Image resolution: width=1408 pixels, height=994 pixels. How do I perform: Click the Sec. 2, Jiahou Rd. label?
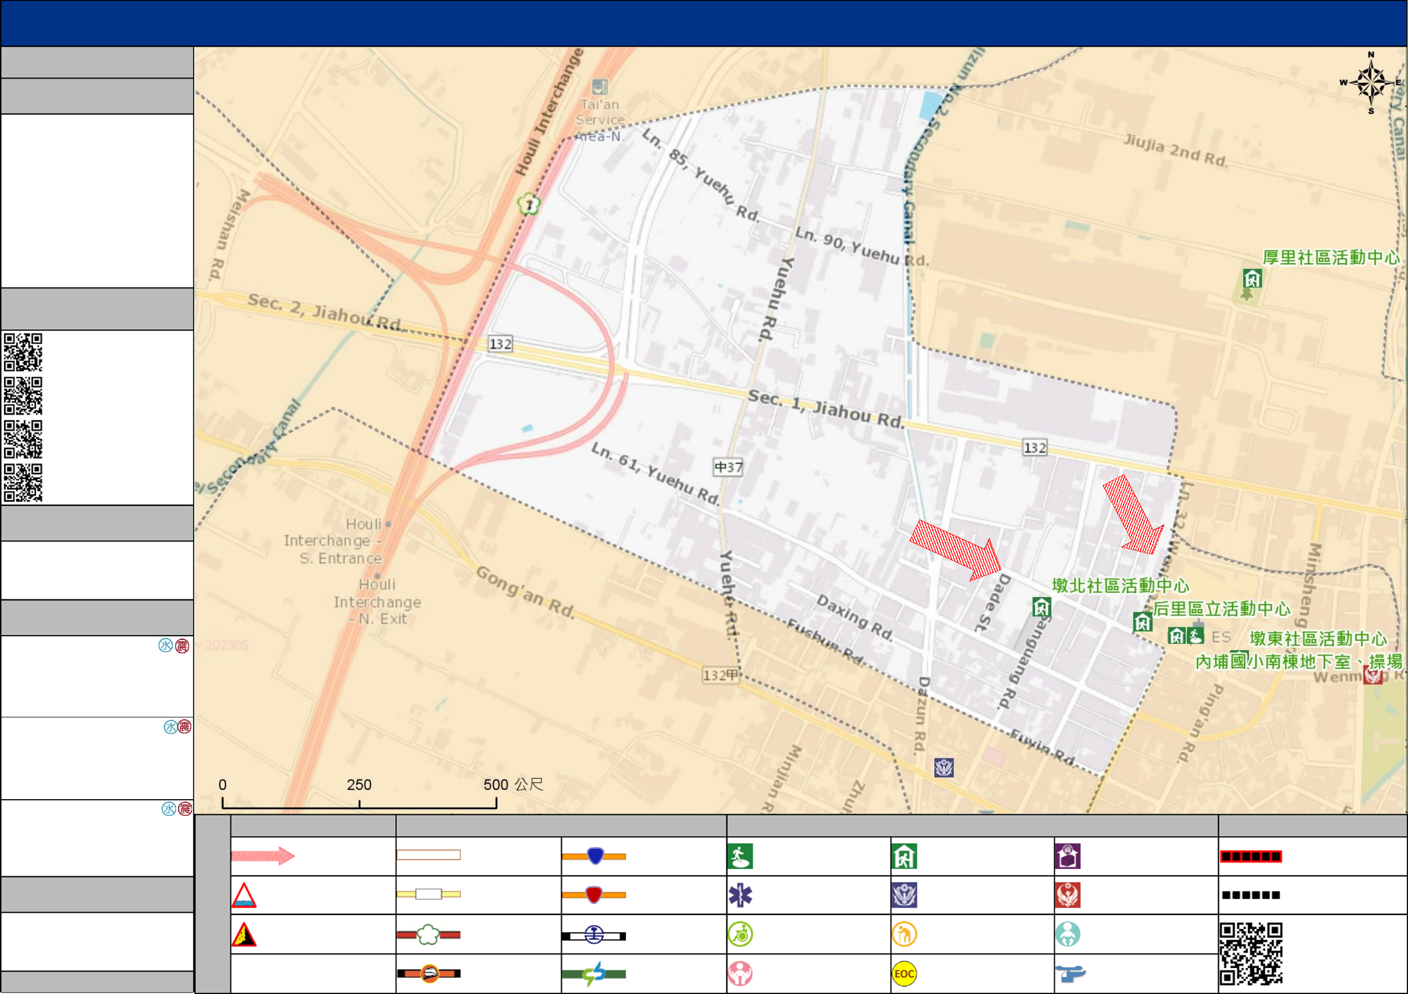(x=325, y=311)
